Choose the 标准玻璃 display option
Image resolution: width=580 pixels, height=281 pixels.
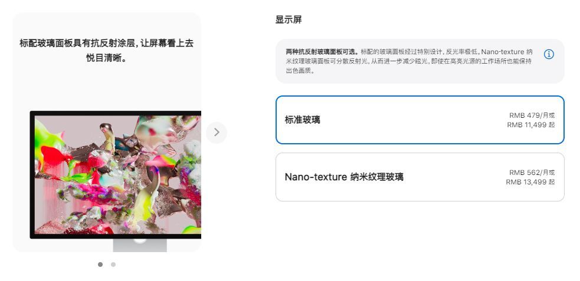[420, 120]
